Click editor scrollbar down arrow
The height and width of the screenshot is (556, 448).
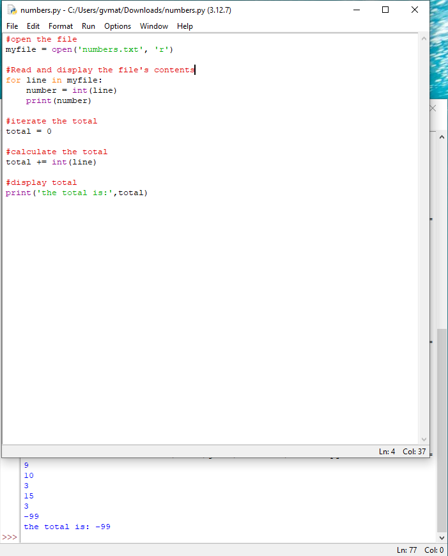click(x=424, y=440)
